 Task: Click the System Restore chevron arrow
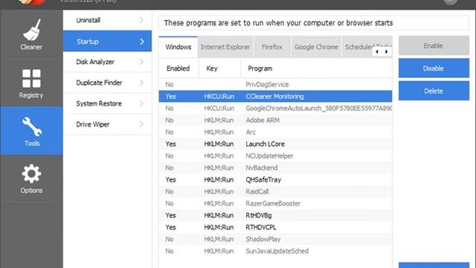click(141, 103)
